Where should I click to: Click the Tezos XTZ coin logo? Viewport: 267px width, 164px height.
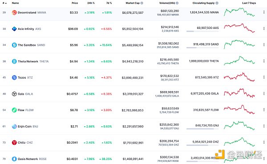click(x=14, y=78)
